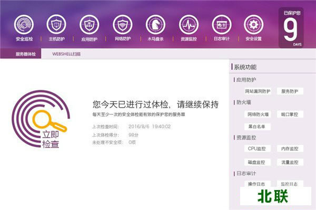Viewport: 316px width, 210px height.
Task: Open 安全巡检 security patrol icon
Action: [24, 24]
